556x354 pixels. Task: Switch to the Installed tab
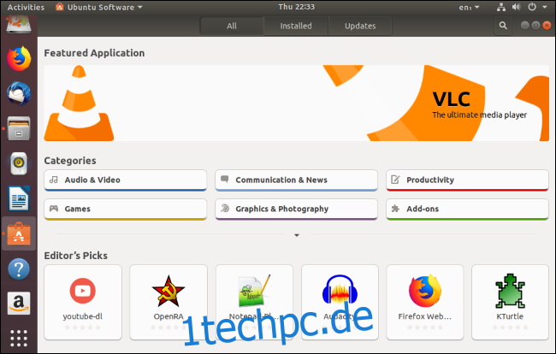click(x=296, y=26)
